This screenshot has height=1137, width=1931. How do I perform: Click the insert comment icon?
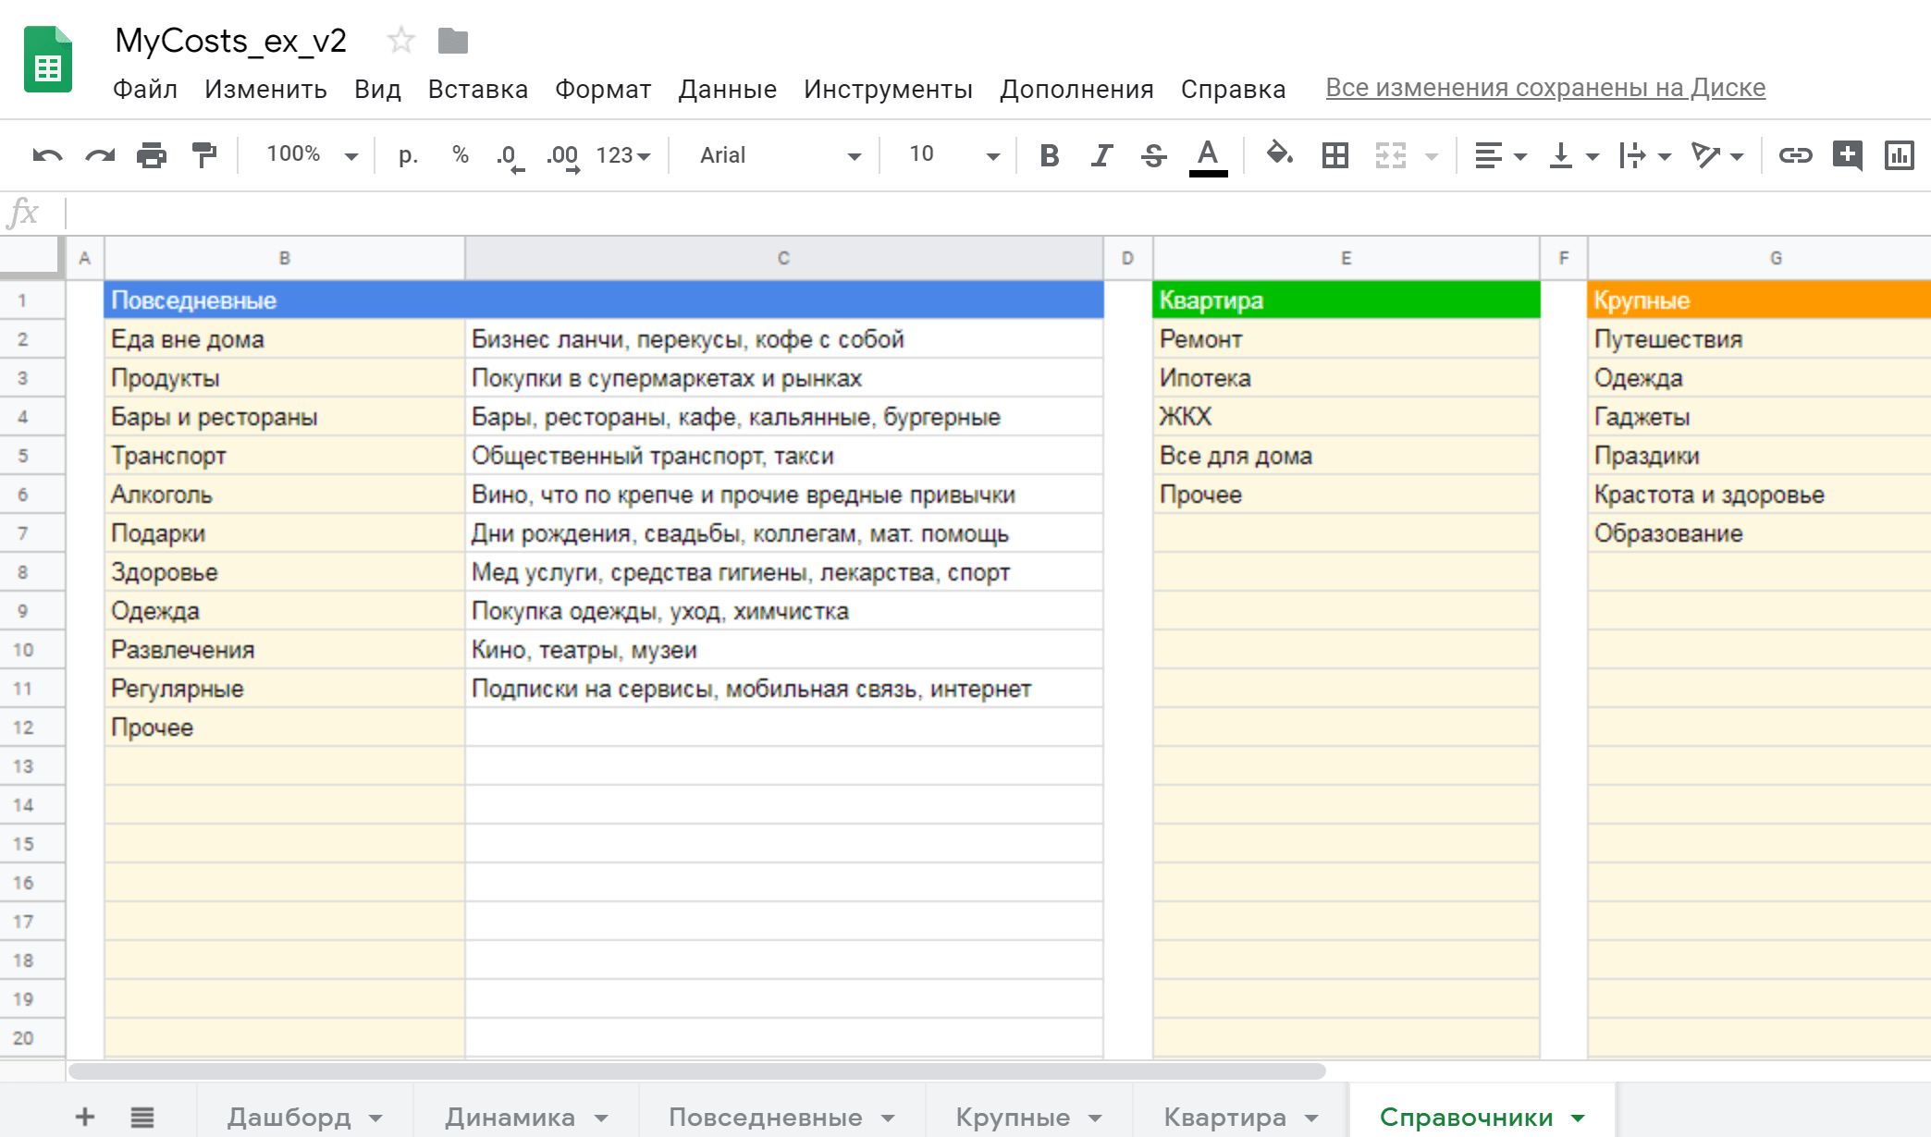(x=1847, y=155)
